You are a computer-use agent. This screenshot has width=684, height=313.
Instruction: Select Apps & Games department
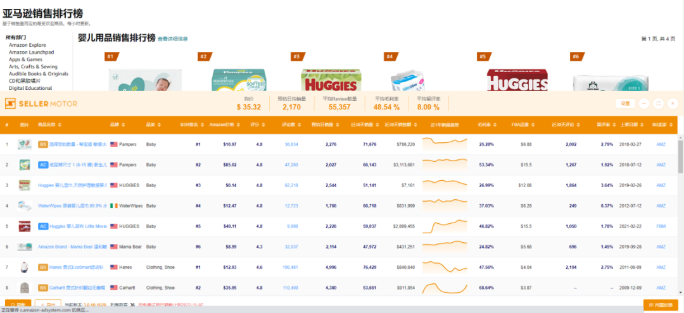tap(26, 59)
